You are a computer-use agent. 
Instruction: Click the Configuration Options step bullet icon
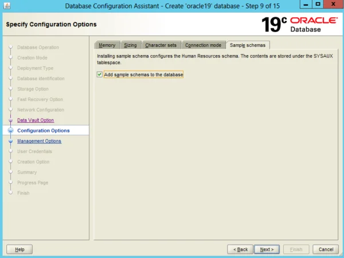click(x=10, y=131)
